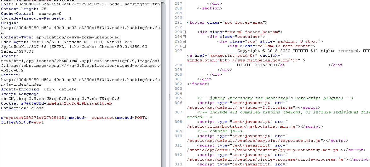Image resolution: width=370 pixels, height=167 pixels.
Task: Click the _method parameter name in body
Action: (75, 118)
